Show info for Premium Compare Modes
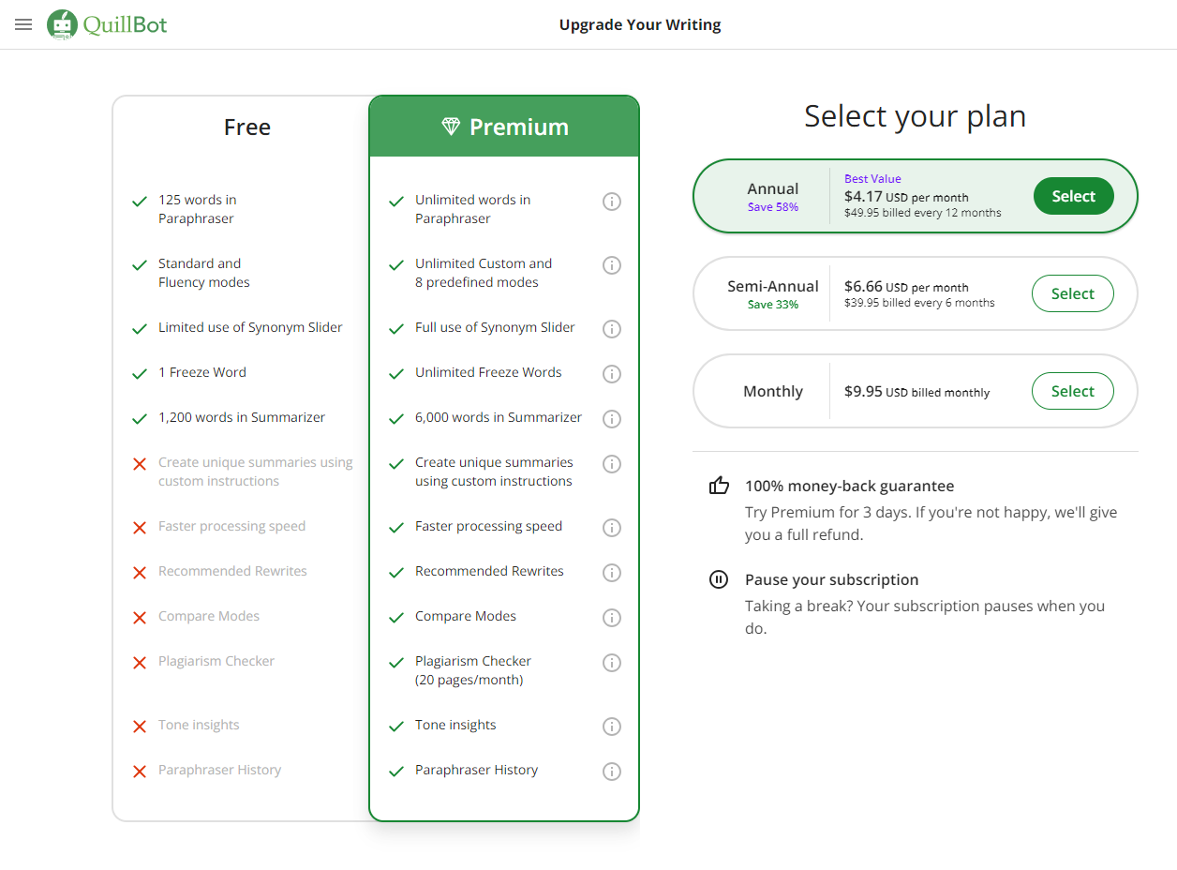The image size is (1177, 870). (x=612, y=618)
